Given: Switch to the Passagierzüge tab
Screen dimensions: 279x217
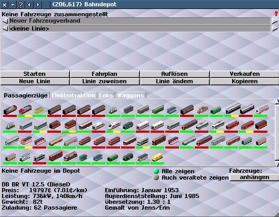Looking at the screenshot, I should coord(26,95).
